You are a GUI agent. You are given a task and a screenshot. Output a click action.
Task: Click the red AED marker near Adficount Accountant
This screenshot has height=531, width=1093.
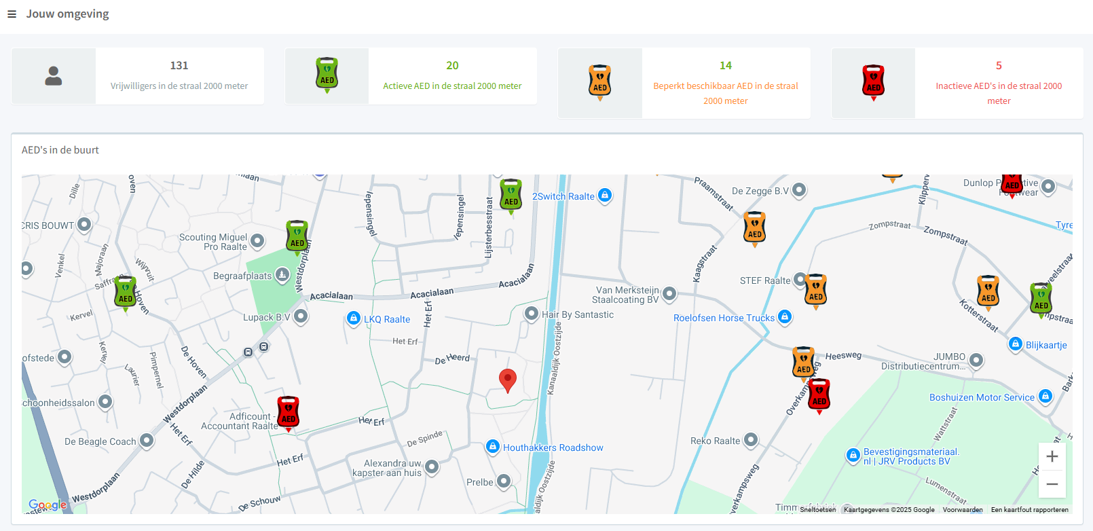pos(289,412)
